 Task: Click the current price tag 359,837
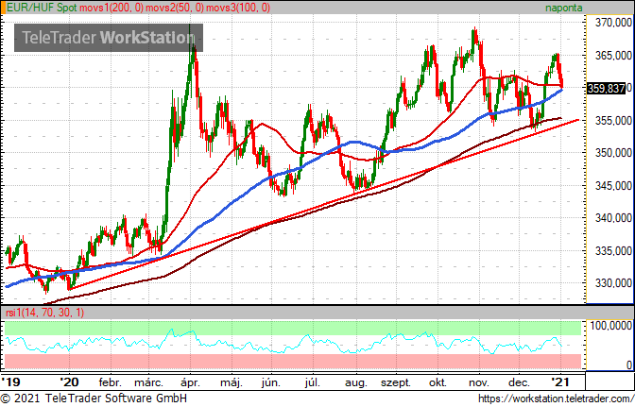coord(607,88)
